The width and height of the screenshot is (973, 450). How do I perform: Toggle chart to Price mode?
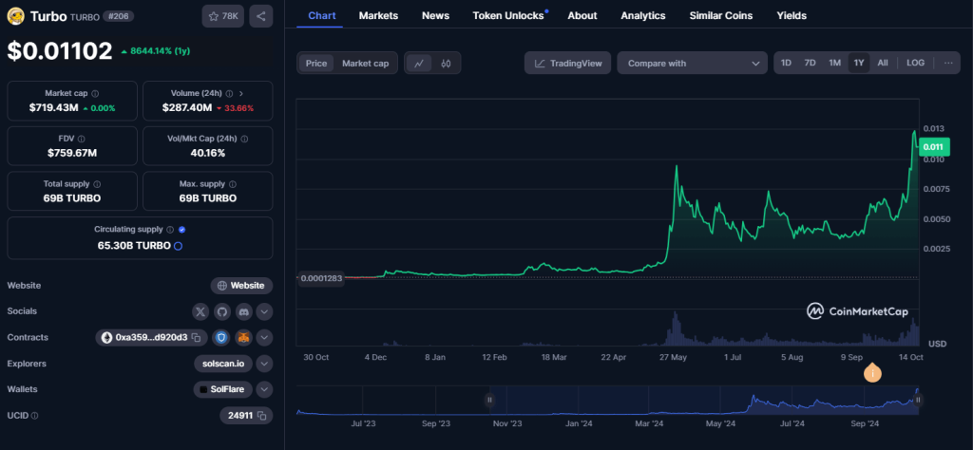pos(315,64)
